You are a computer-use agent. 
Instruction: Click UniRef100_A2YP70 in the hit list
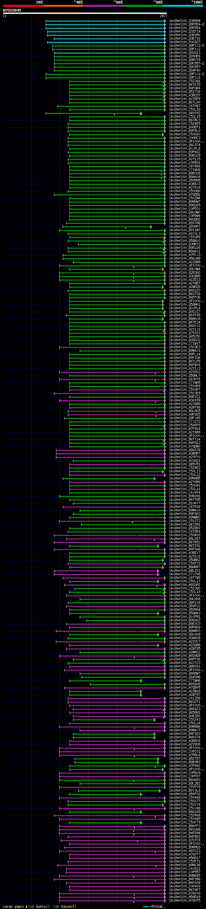[184, 457]
